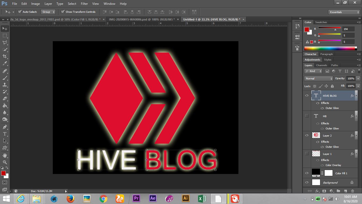Select the Rectangular Marquee tool
362x204 pixels.
(5, 36)
